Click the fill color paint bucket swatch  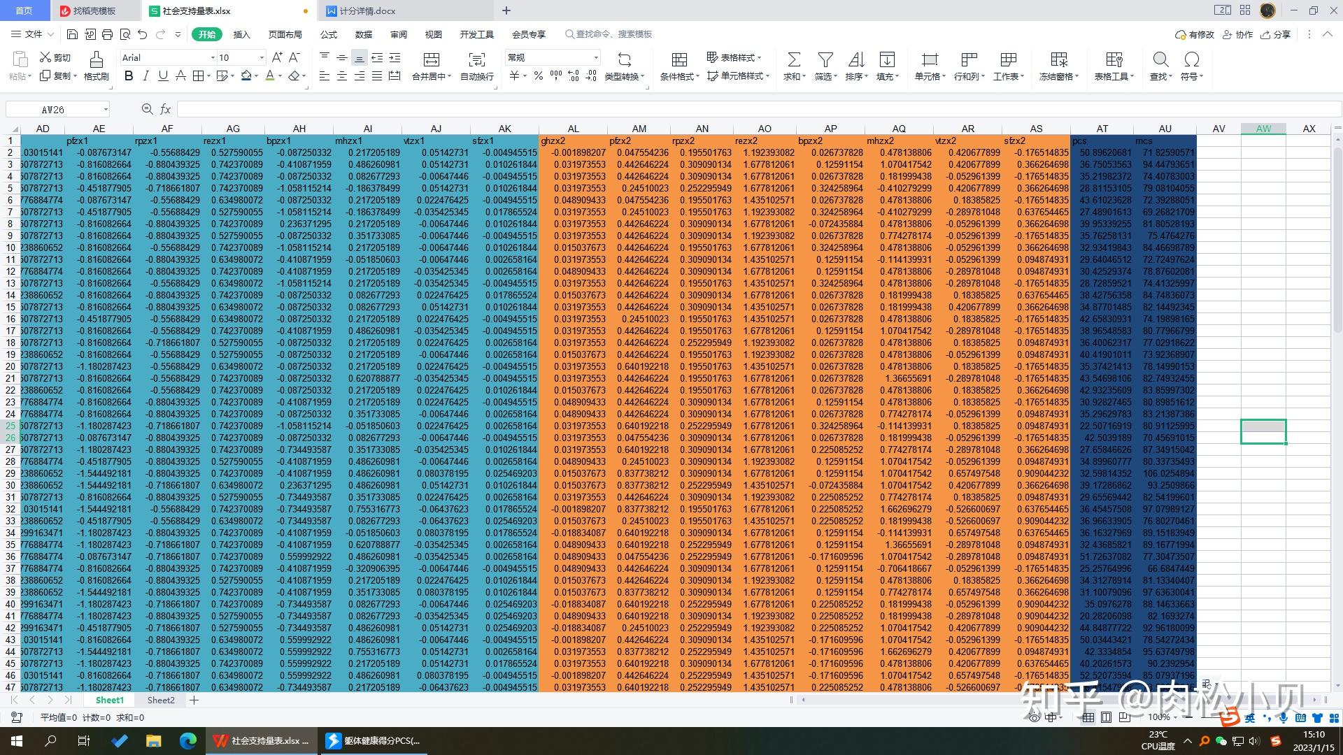point(246,76)
